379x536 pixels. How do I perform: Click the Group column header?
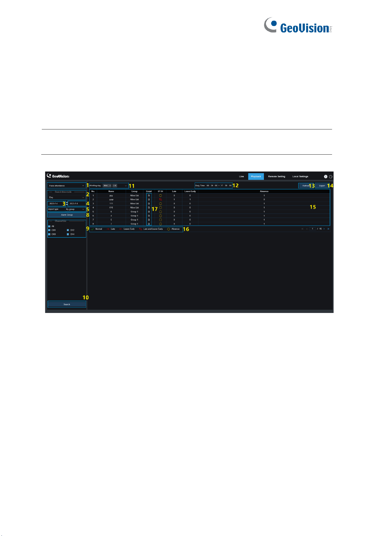click(x=134, y=191)
